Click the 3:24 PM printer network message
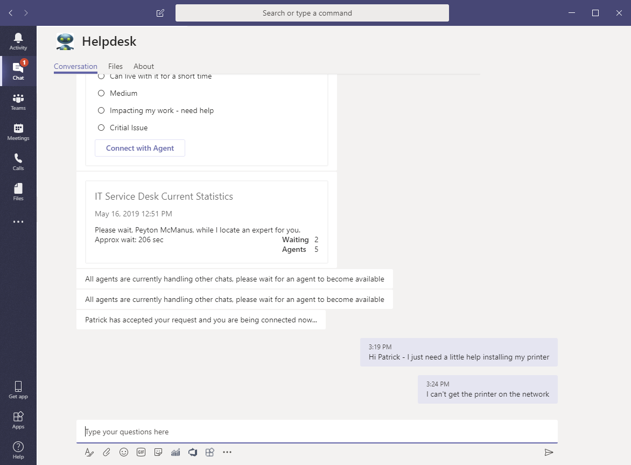This screenshot has height=465, width=631. tap(488, 389)
